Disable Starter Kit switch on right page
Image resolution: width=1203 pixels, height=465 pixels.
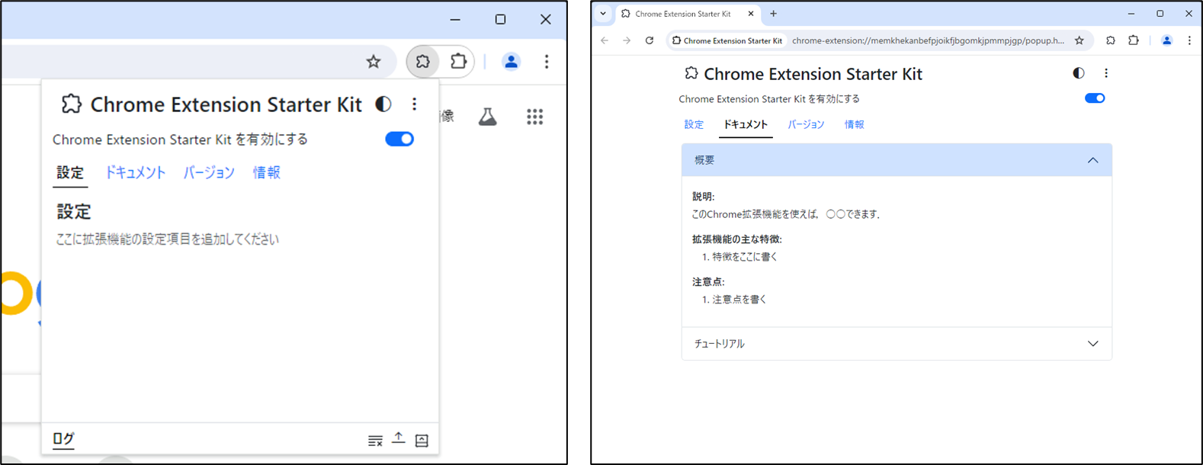pyautogui.click(x=1095, y=98)
